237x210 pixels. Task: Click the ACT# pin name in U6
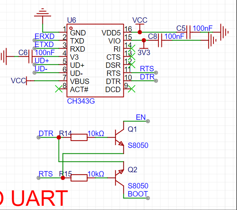point(79,90)
